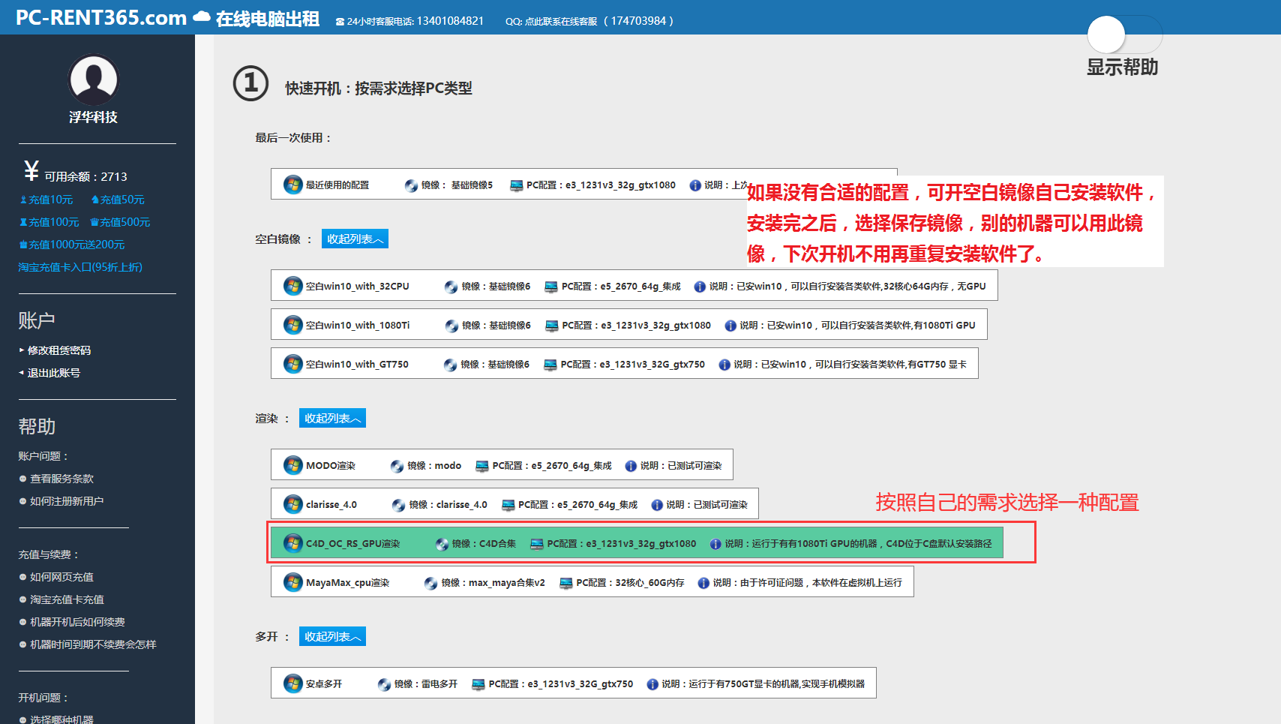Click text 空白win10_with_GT750

[x=357, y=365]
